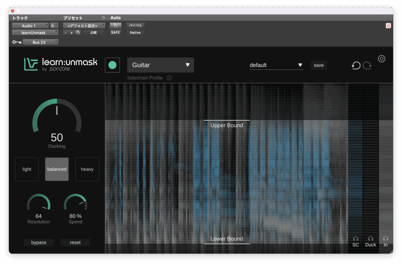This screenshot has height=264, width=402.
Task: Toggle the plugin bypass button
Action: (39, 242)
